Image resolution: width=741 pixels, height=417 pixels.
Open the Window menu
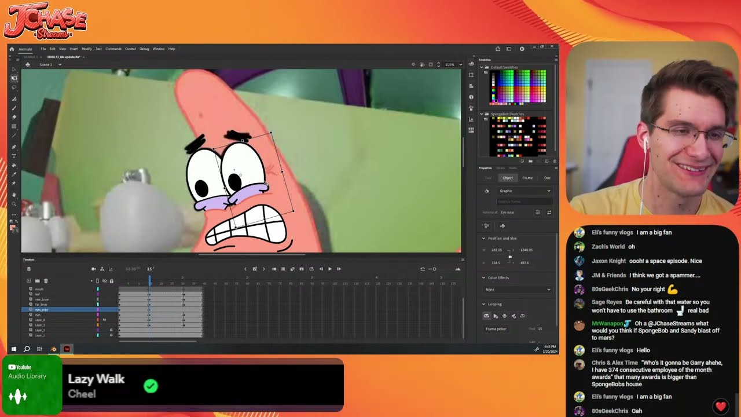click(x=159, y=49)
